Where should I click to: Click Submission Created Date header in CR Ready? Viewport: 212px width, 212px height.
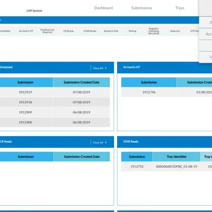click(x=82, y=157)
